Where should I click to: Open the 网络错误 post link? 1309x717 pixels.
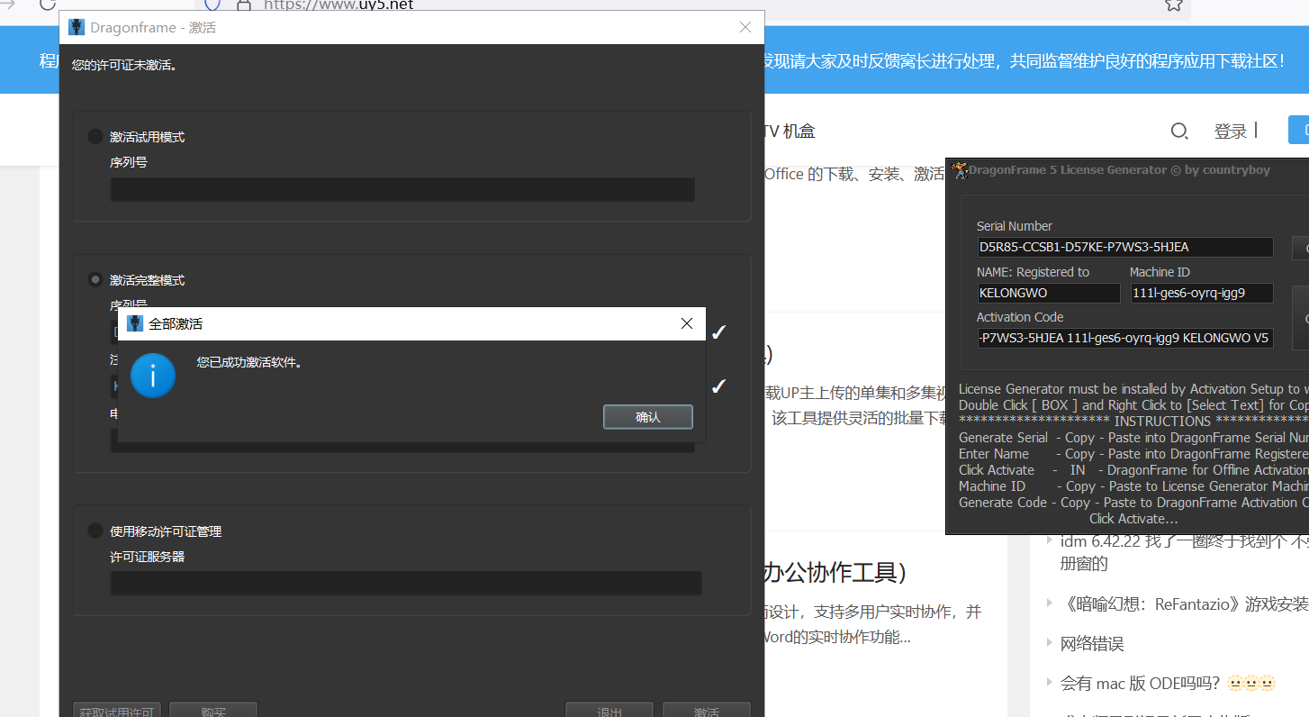[1092, 643]
